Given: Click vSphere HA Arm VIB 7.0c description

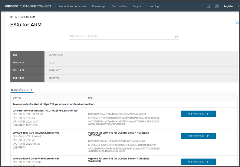Looking at the screenshot, I should [x=119, y=134].
